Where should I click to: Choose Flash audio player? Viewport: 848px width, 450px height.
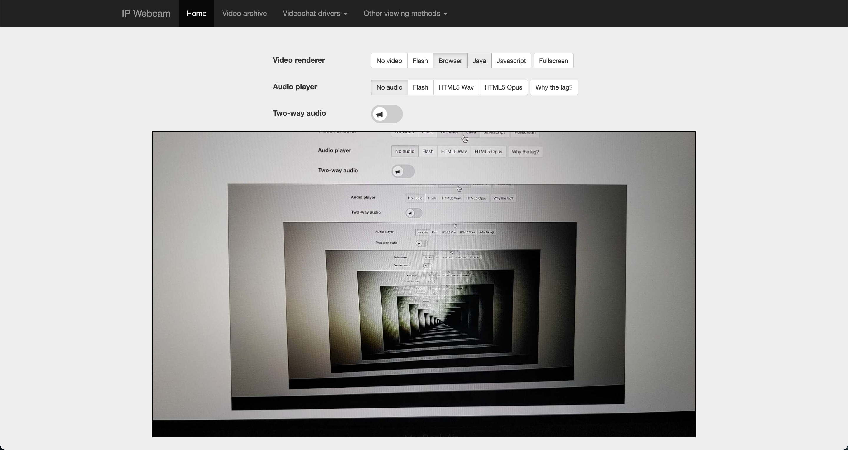(420, 87)
